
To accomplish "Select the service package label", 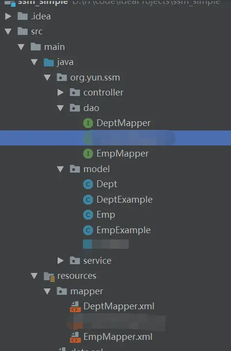I will (x=97, y=260).
